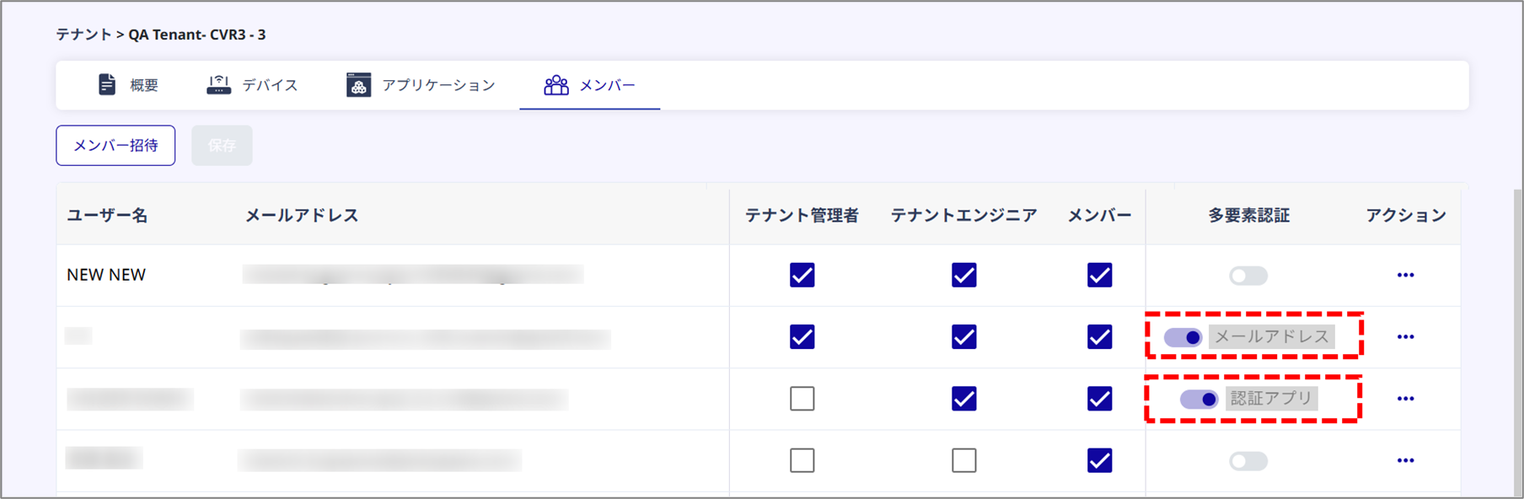This screenshot has width=1524, height=499.
Task: Click the テナント管理者 column header
Action: click(x=802, y=216)
